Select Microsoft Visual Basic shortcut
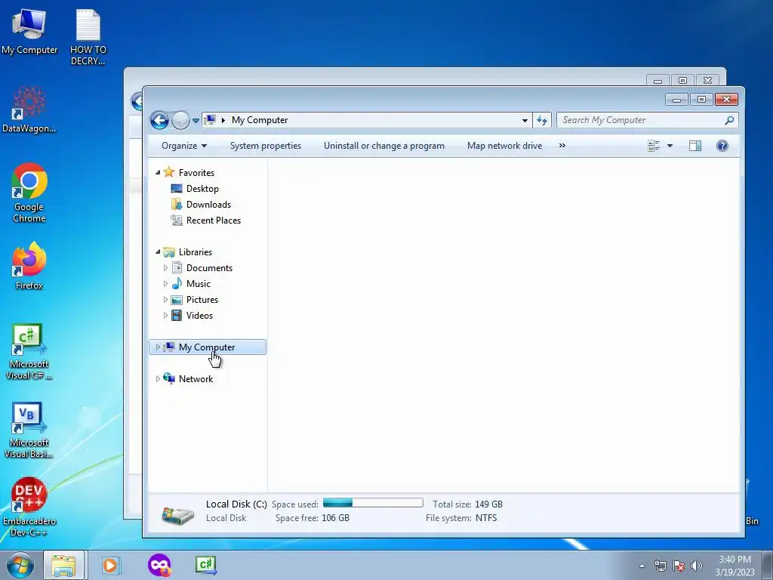The height and width of the screenshot is (580, 773). click(29, 430)
